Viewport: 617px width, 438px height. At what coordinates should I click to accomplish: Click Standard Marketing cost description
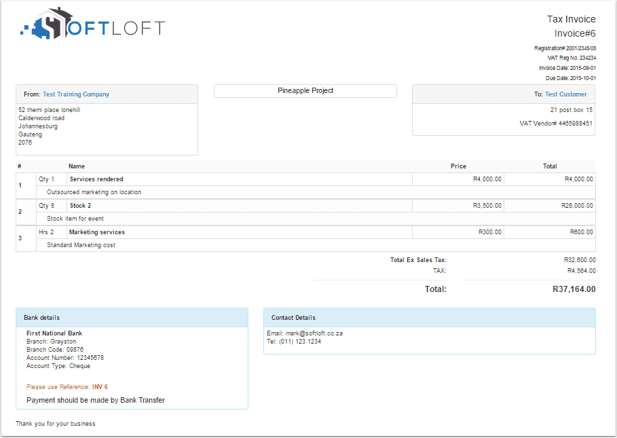[81, 244]
